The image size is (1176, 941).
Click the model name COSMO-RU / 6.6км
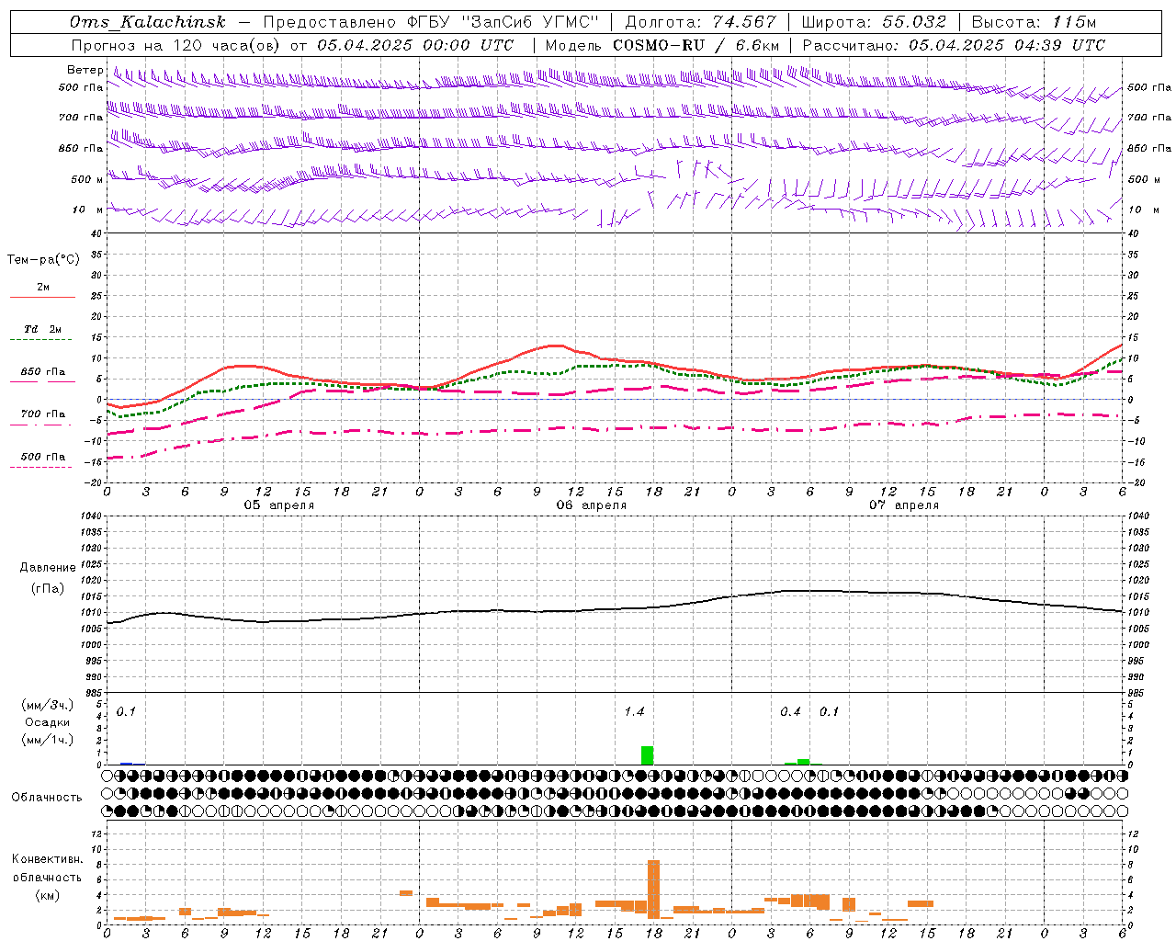695,45
